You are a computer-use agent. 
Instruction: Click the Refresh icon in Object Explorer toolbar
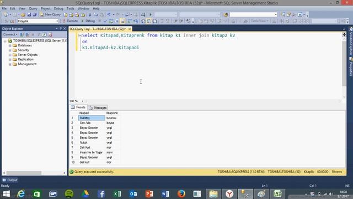44,34
